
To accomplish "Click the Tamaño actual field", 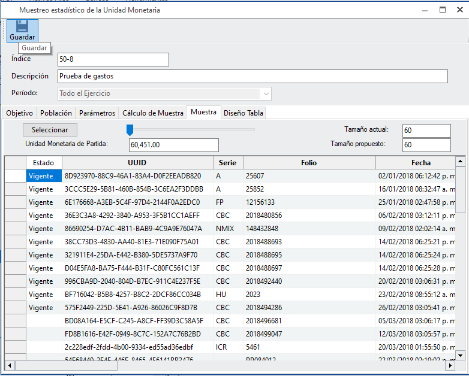I will point(426,131).
